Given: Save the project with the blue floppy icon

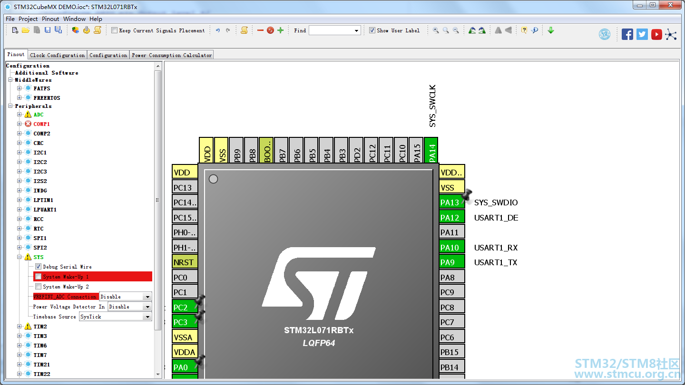Looking at the screenshot, I should point(48,30).
